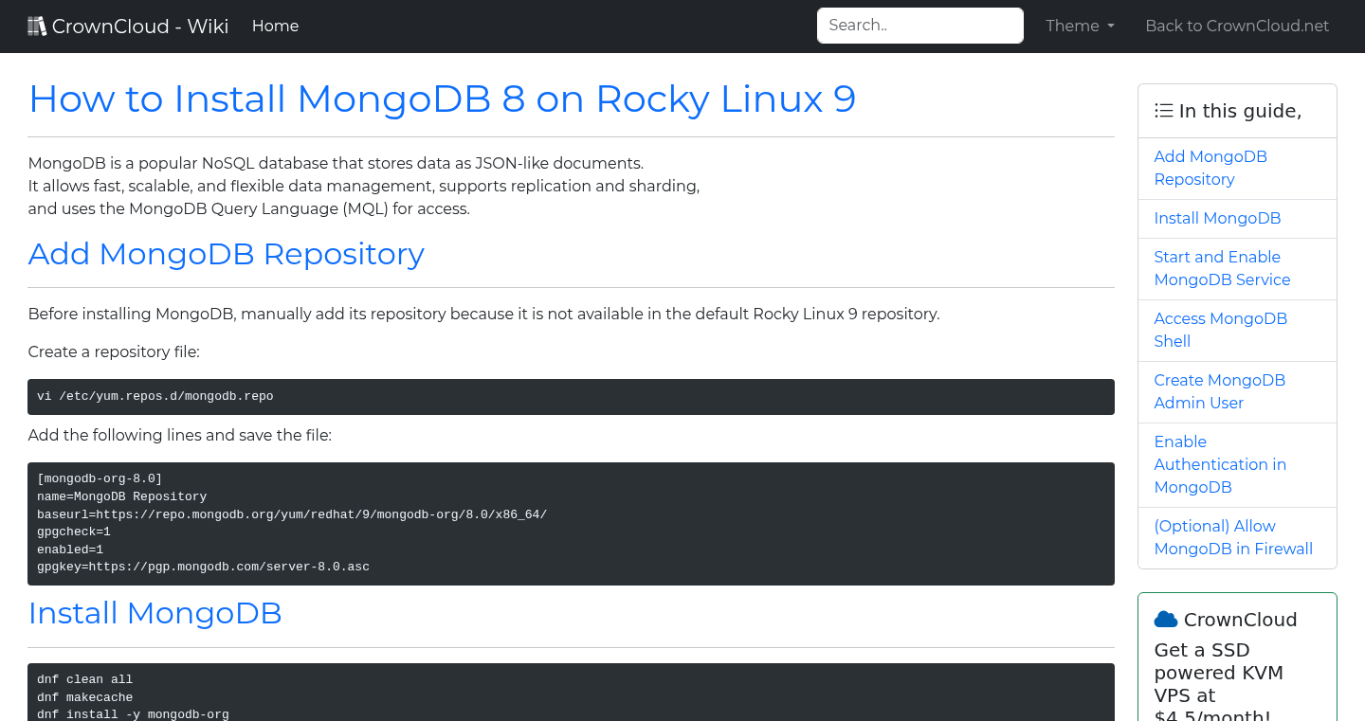Click the CrownCloud VPS promo card
1365x721 pixels.
click(x=1237, y=663)
